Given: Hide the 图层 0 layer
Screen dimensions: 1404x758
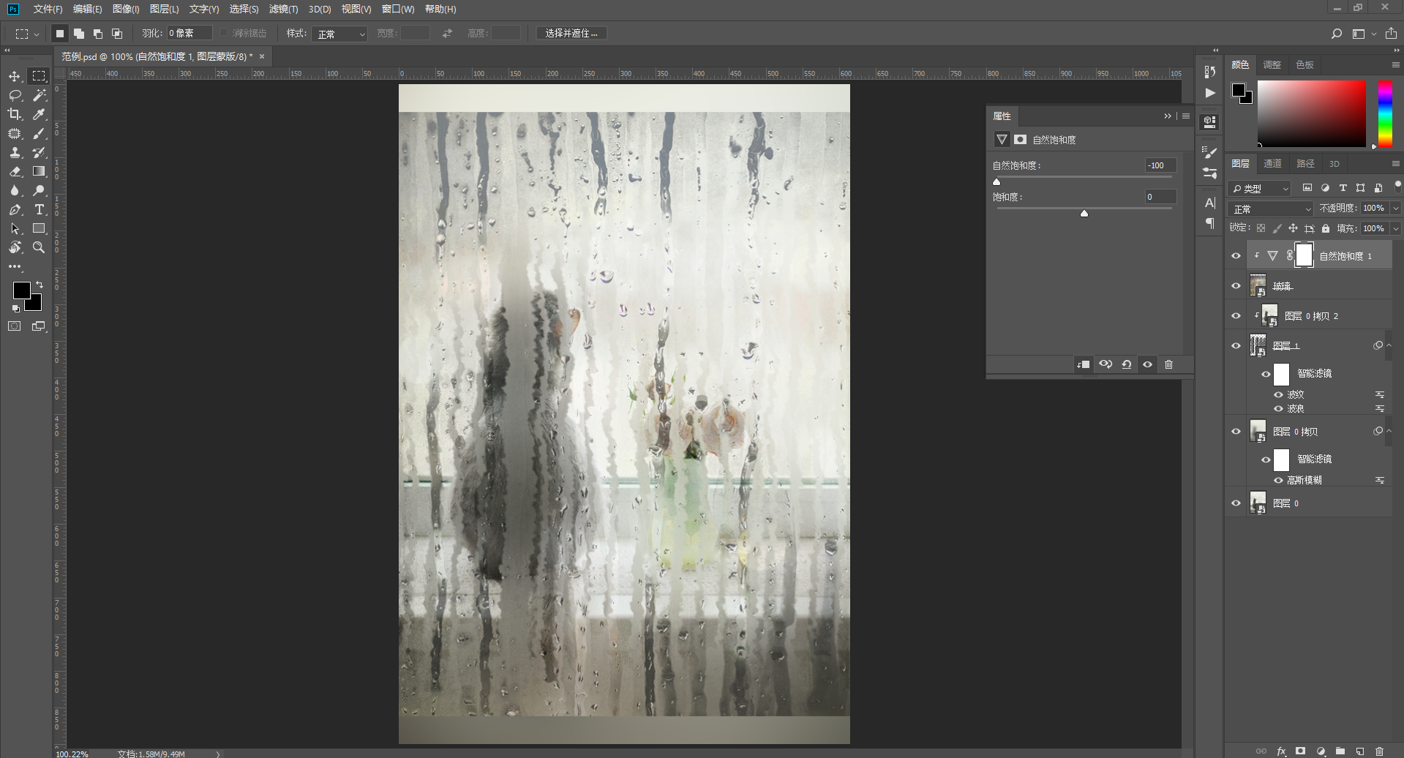Looking at the screenshot, I should point(1236,503).
